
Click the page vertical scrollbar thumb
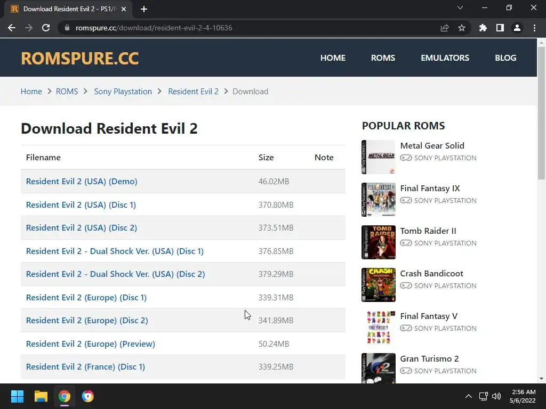(x=541, y=113)
